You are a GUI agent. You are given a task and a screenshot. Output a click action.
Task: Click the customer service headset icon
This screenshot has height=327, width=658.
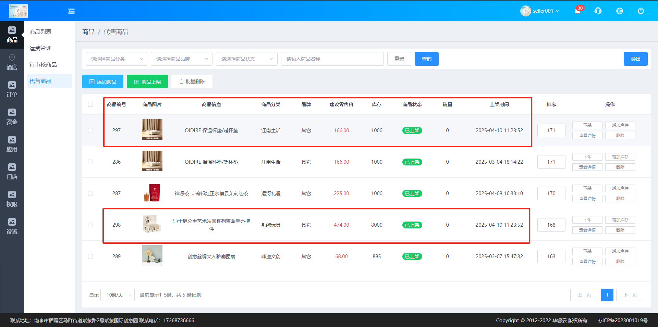(598, 11)
